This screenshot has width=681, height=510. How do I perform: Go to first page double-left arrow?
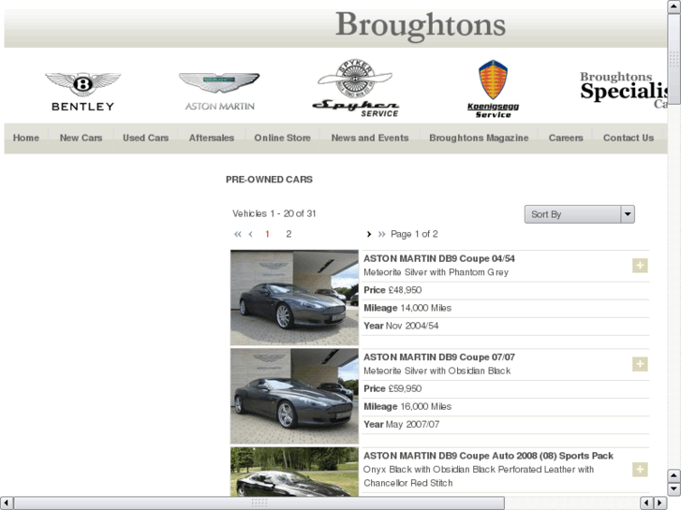238,234
